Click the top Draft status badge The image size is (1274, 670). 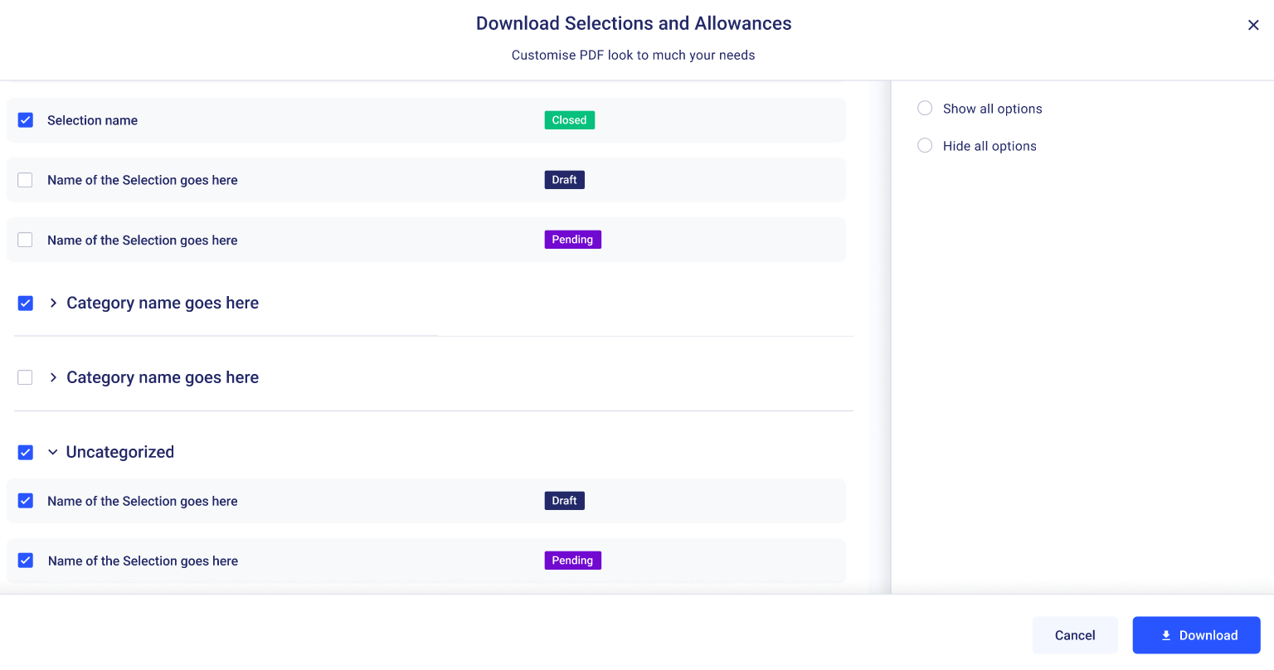pyautogui.click(x=564, y=180)
